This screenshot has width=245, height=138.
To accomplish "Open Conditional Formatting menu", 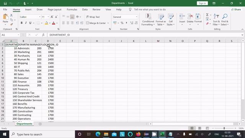I will (148, 20).
